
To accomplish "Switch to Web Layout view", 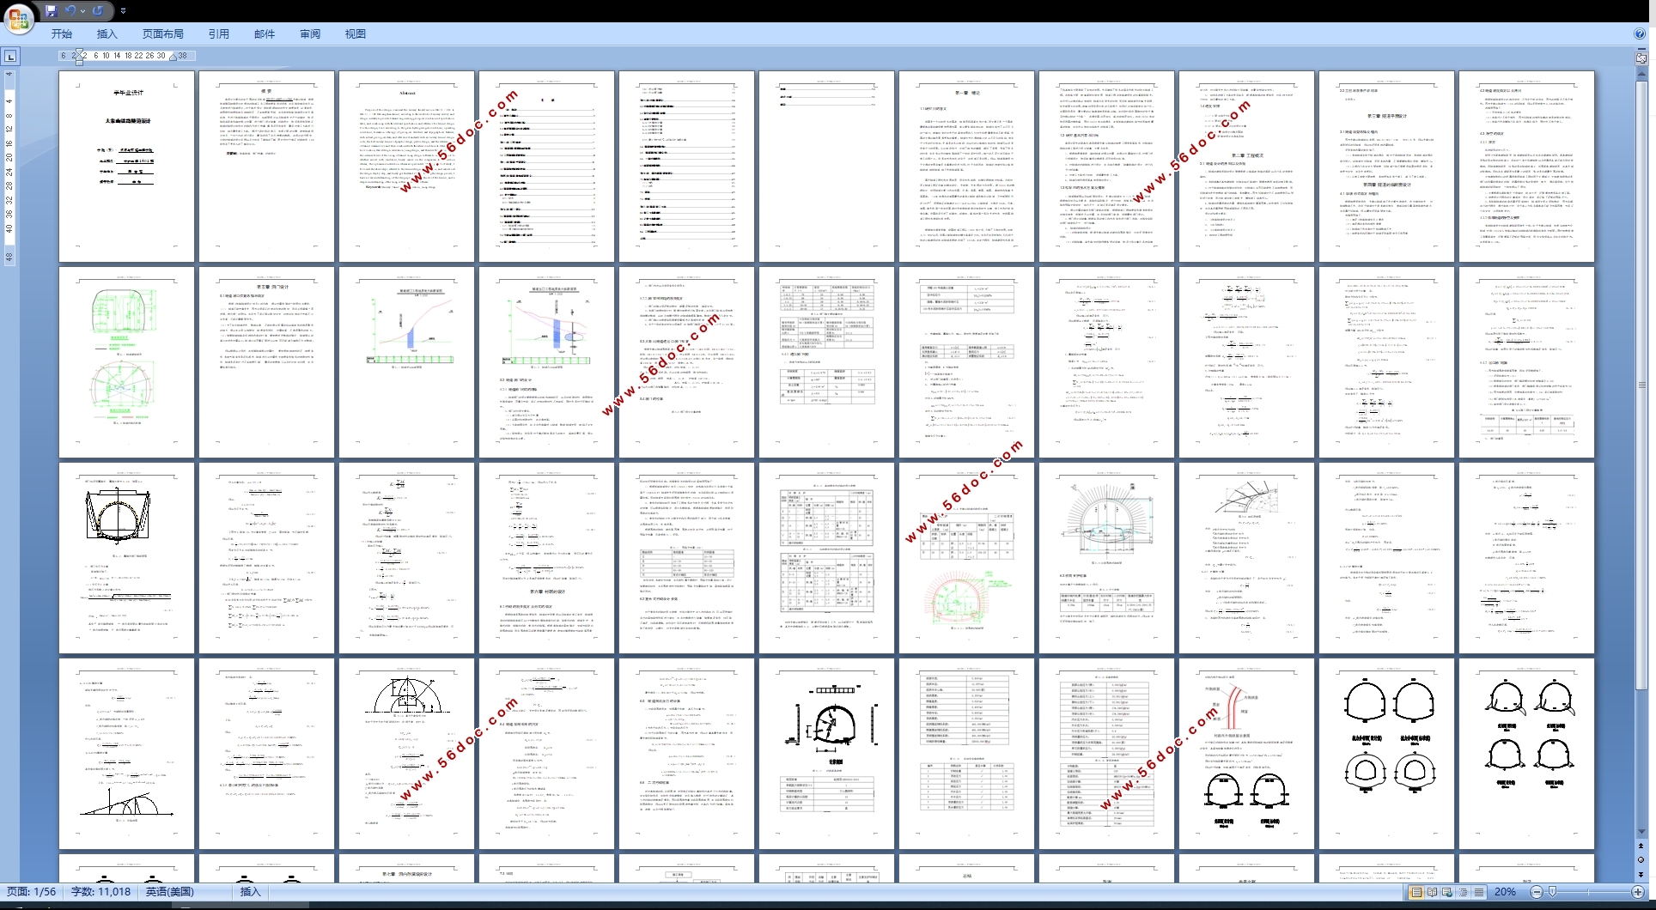I will [1447, 893].
